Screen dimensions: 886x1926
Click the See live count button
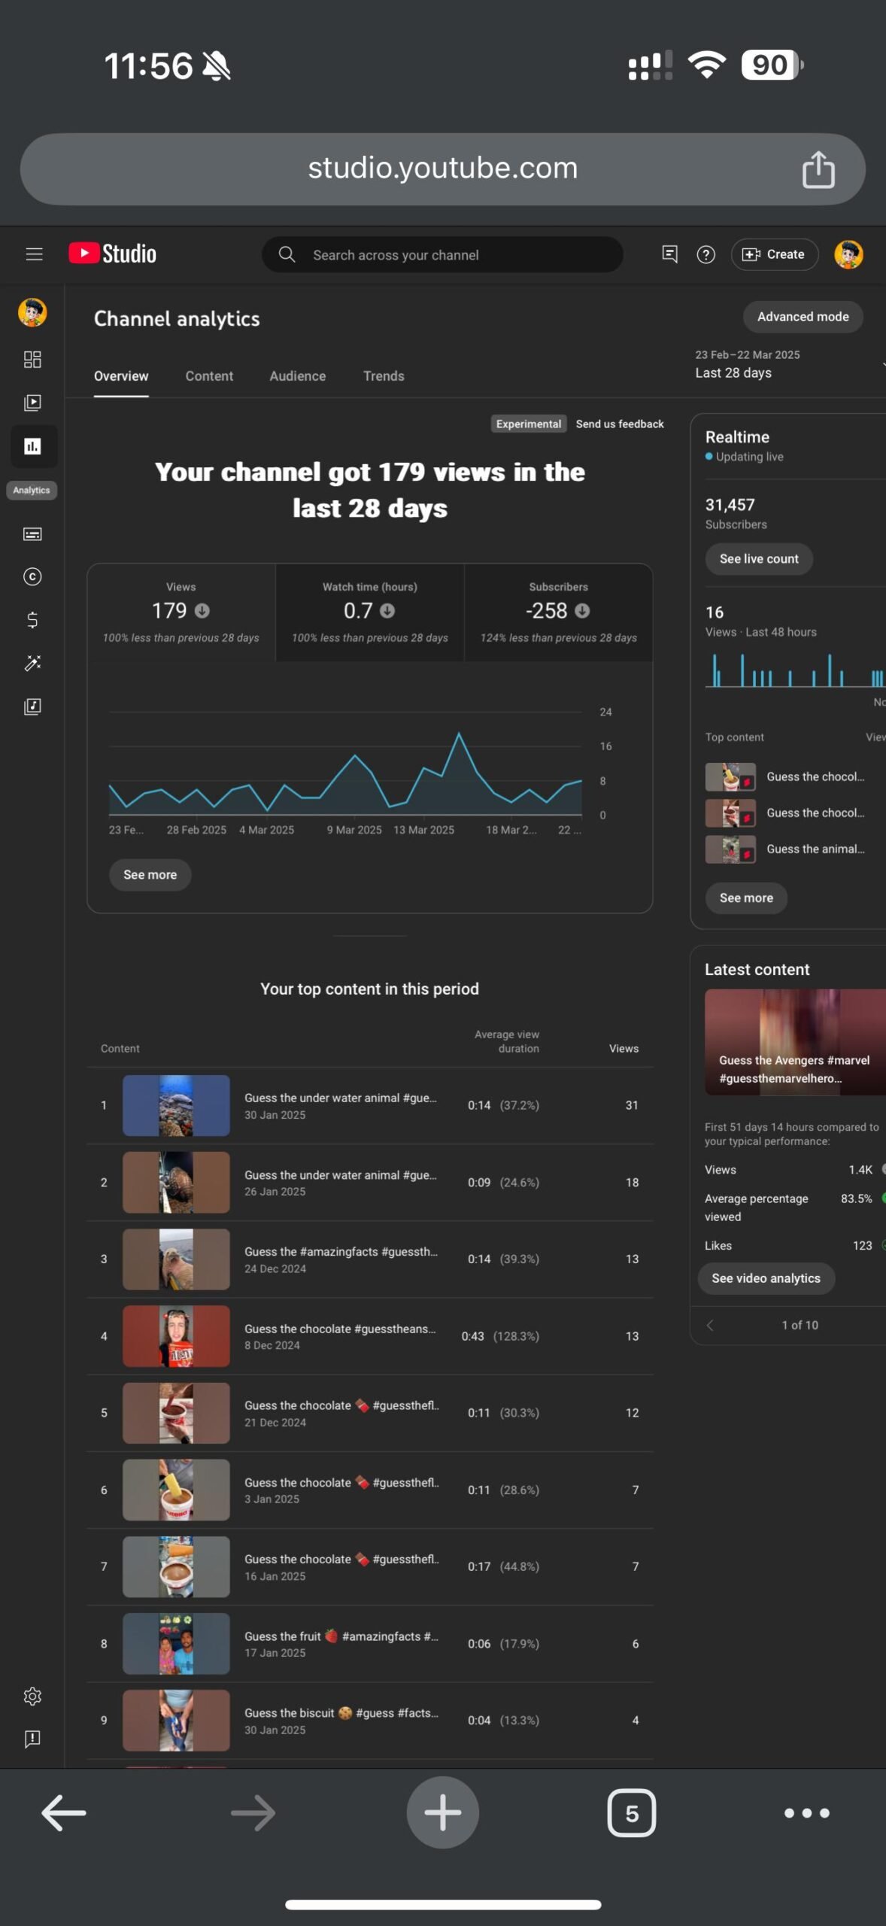coord(758,559)
